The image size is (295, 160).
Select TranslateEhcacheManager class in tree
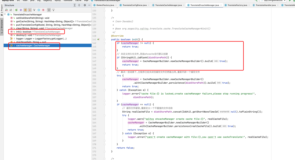[27, 14]
